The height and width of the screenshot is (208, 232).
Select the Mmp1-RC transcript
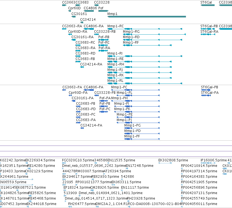click(x=144, y=29)
